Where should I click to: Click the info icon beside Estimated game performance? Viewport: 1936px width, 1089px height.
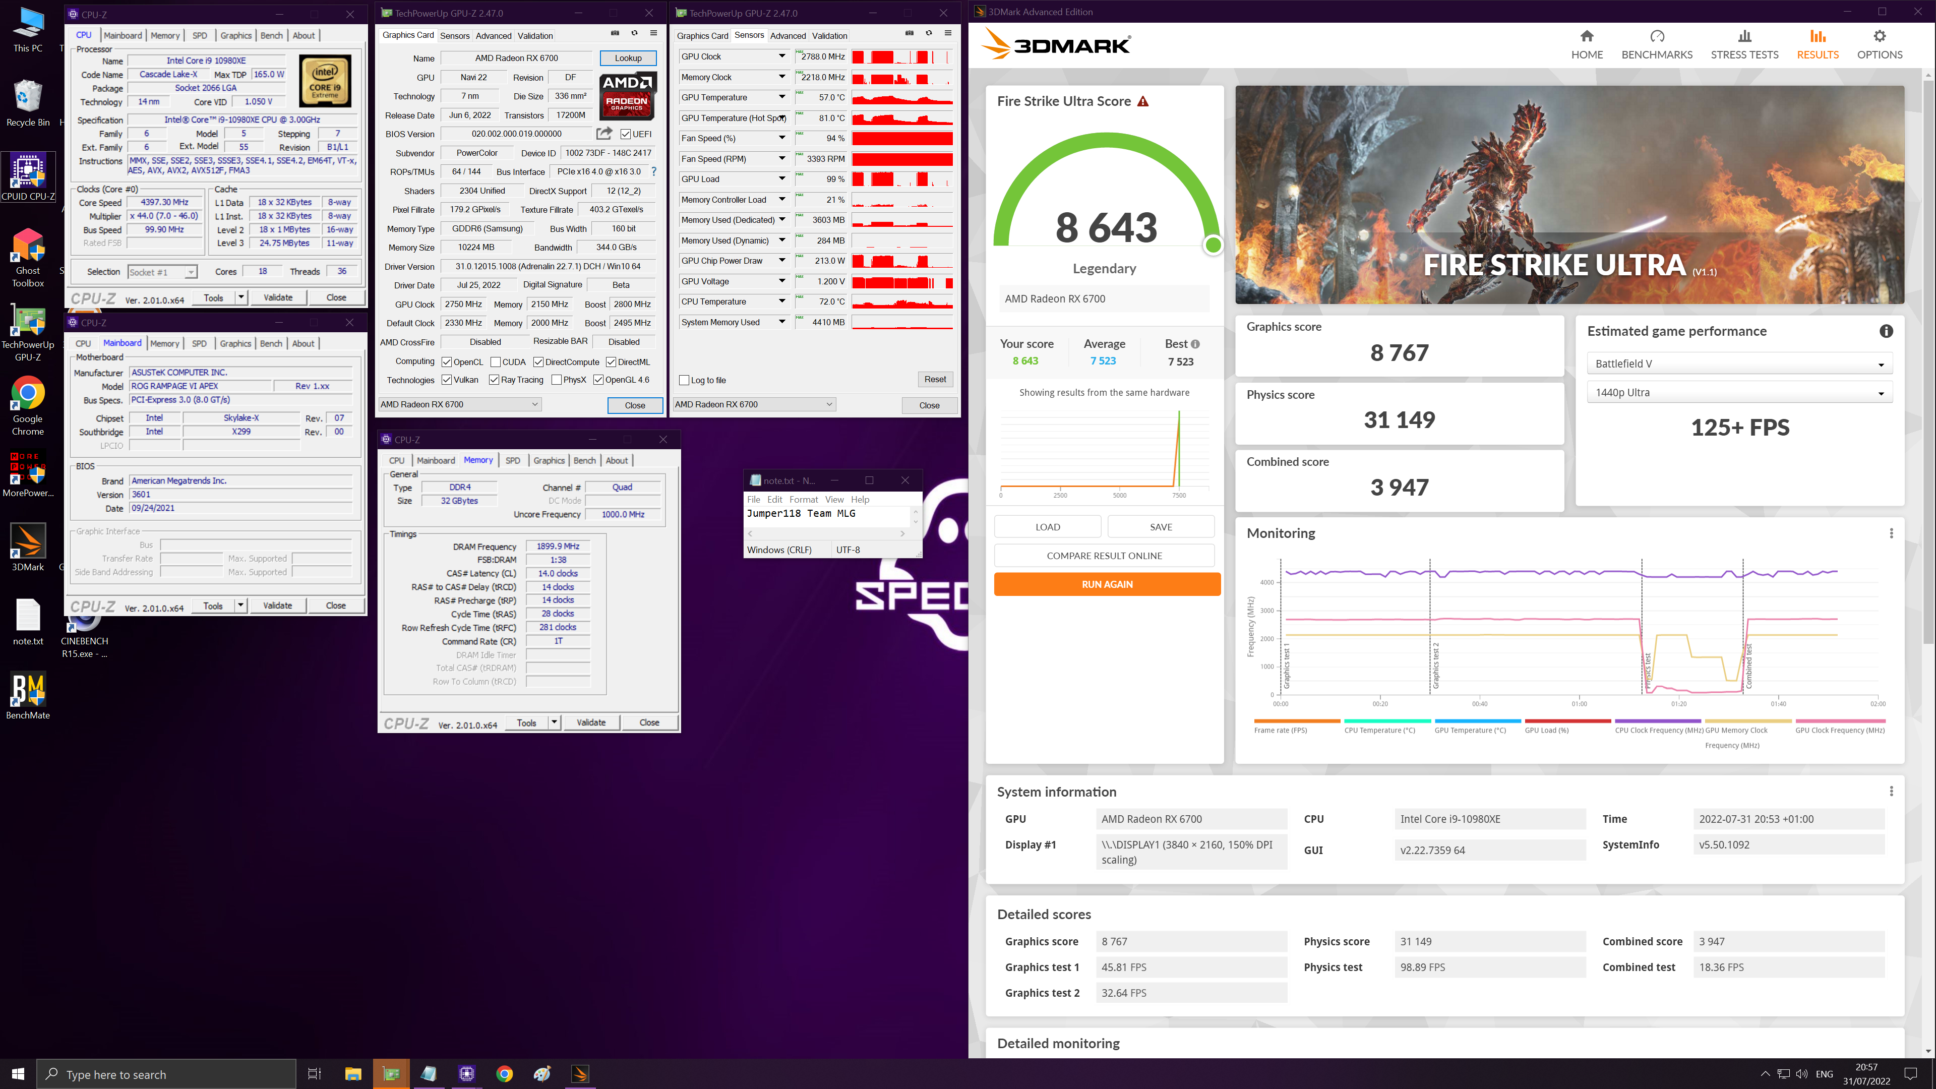[1886, 331]
